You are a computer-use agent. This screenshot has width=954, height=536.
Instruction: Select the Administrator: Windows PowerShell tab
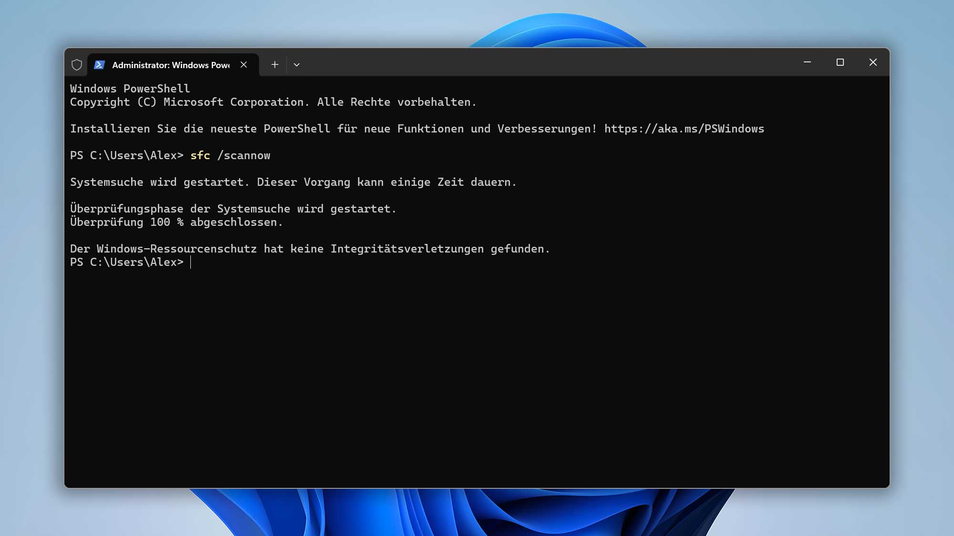pyautogui.click(x=173, y=65)
